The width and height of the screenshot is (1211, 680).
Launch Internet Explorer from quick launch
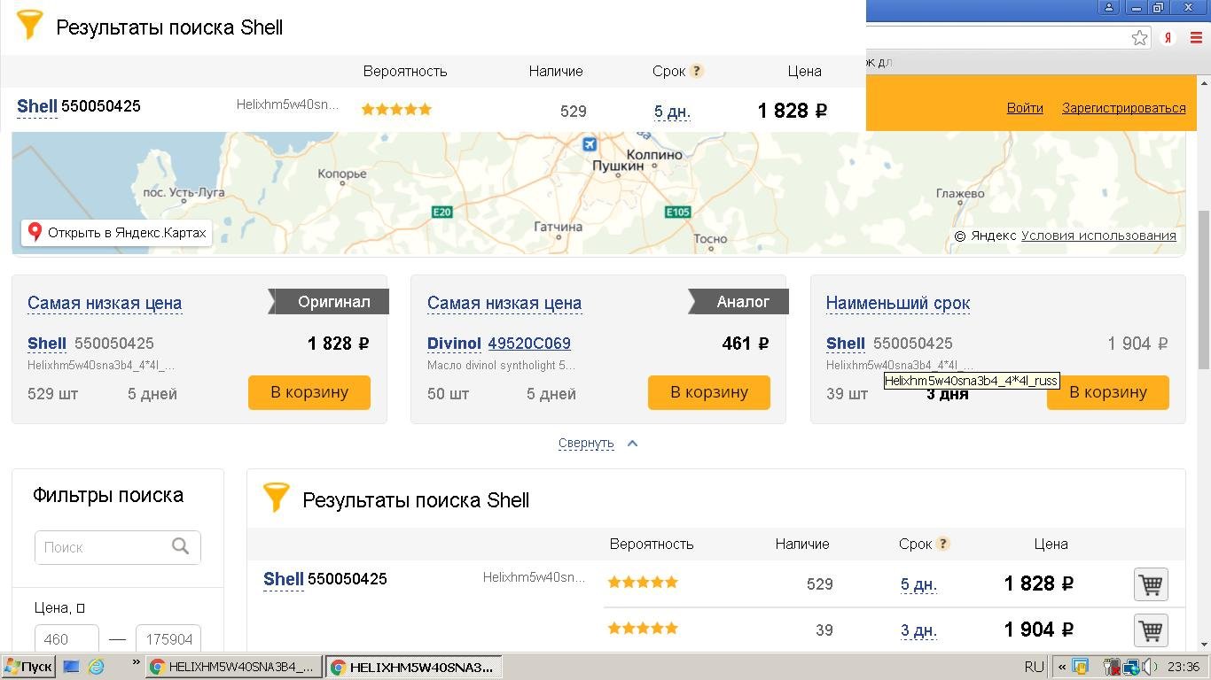point(96,667)
